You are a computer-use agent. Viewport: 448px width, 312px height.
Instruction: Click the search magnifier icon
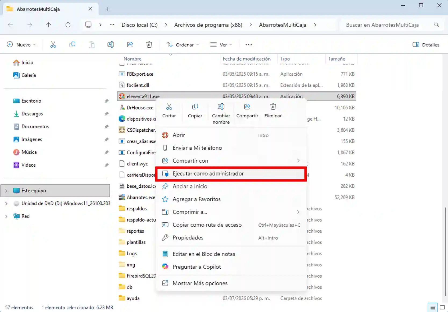tap(436, 25)
